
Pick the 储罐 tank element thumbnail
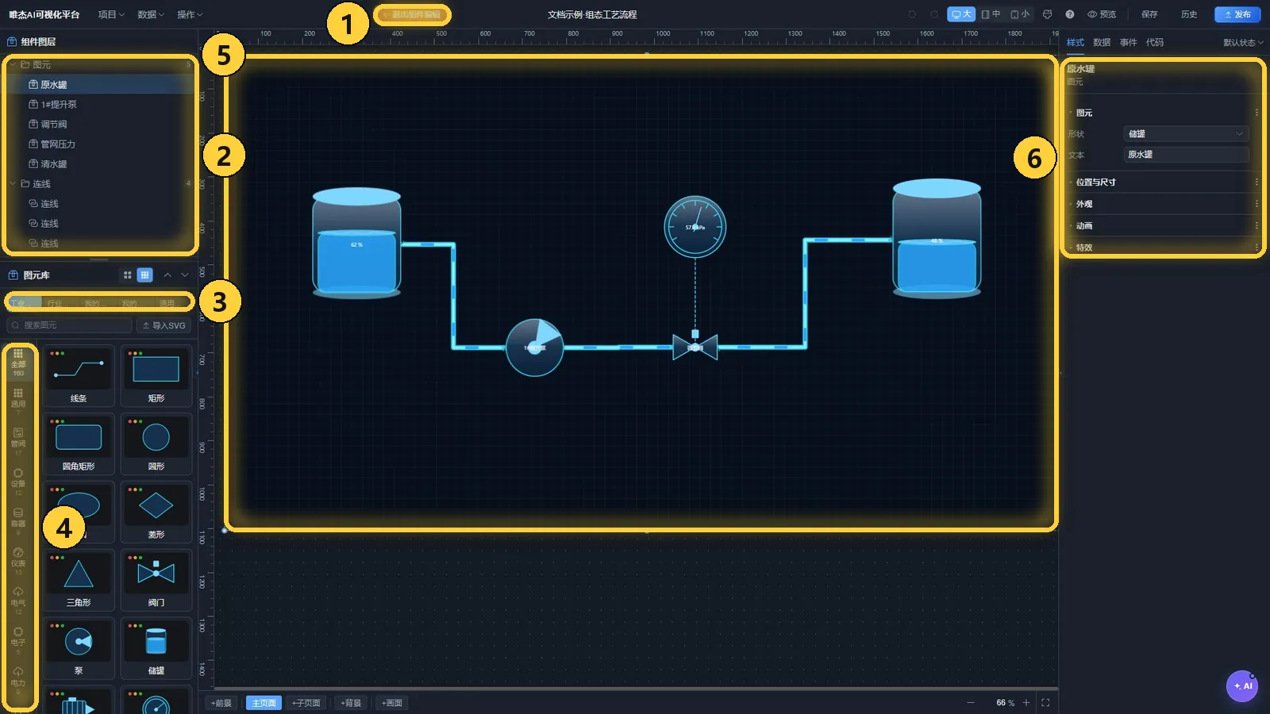(x=156, y=647)
